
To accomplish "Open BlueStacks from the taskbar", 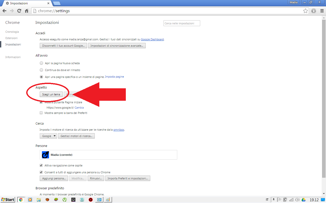I will coord(56,200).
